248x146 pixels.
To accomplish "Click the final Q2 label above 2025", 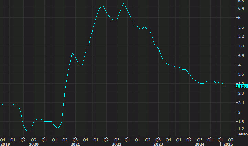I will (x=230, y=139).
